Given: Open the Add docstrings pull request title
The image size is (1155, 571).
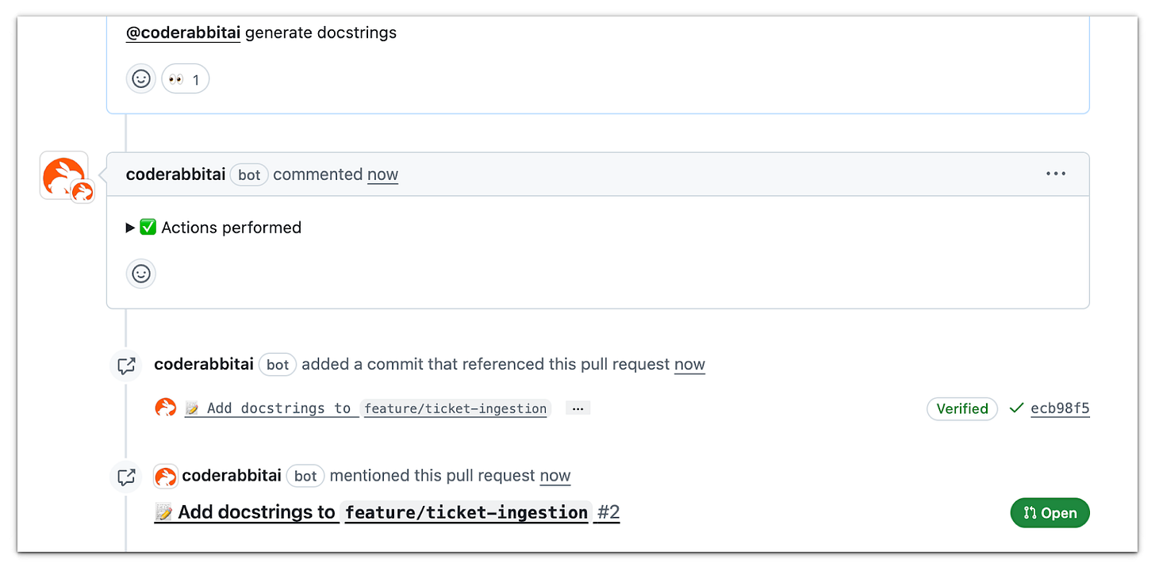Looking at the screenshot, I should point(372,512).
